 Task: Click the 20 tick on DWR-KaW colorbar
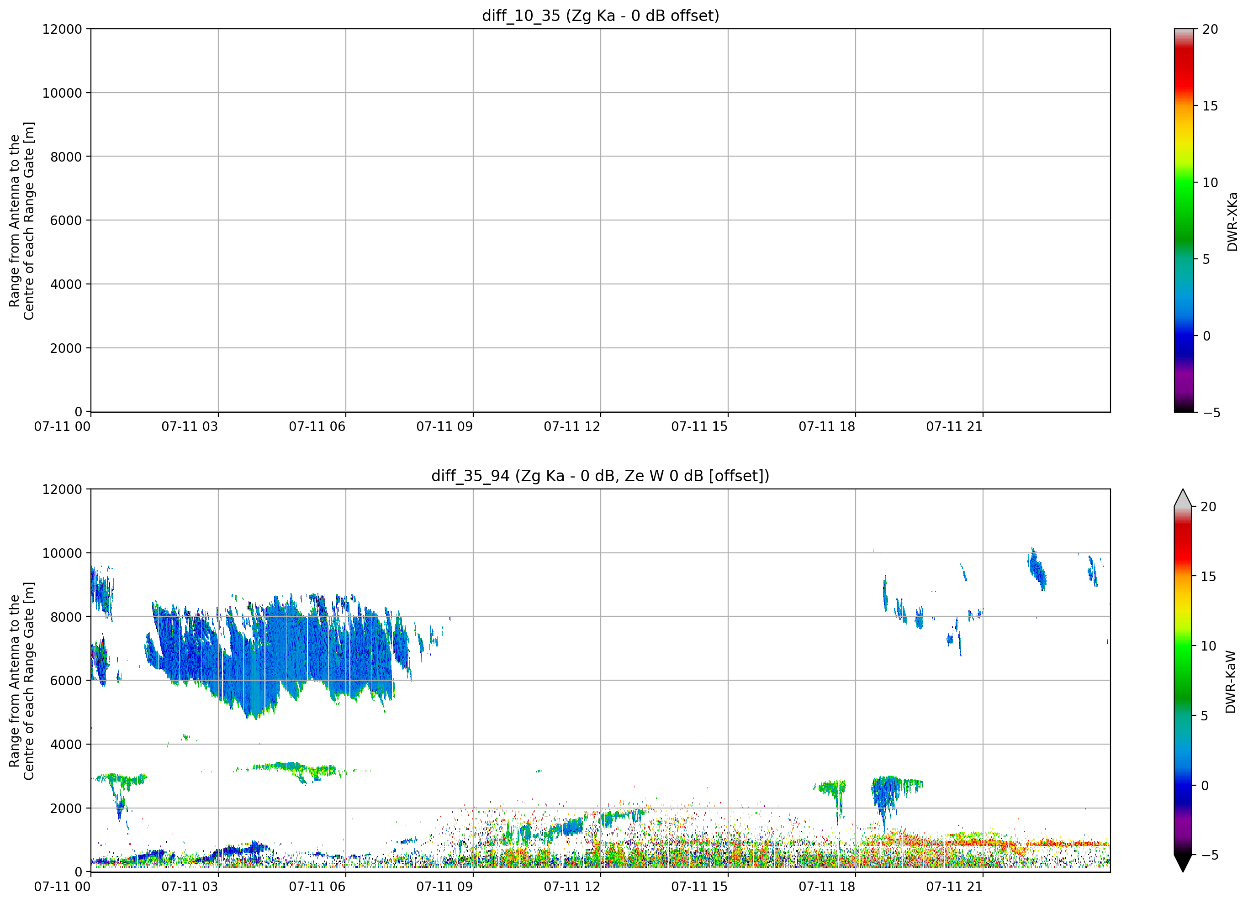pyautogui.click(x=1208, y=507)
